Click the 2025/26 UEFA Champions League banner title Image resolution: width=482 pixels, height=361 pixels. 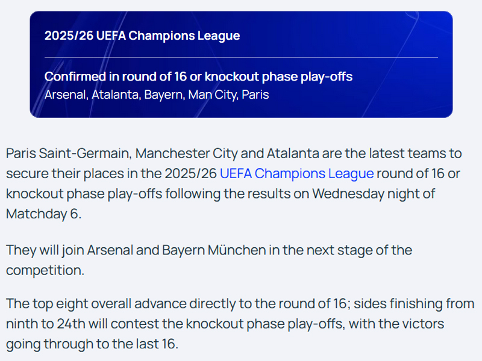[x=142, y=35]
